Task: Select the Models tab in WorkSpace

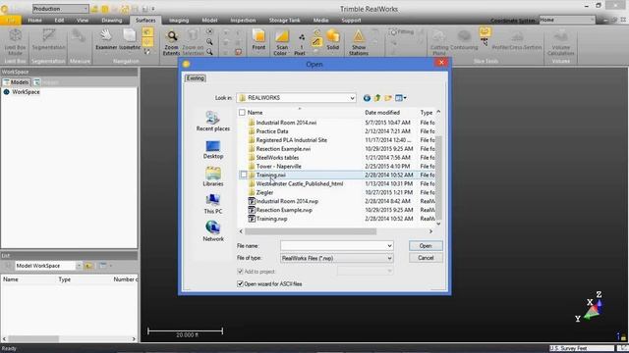Action: coord(16,82)
